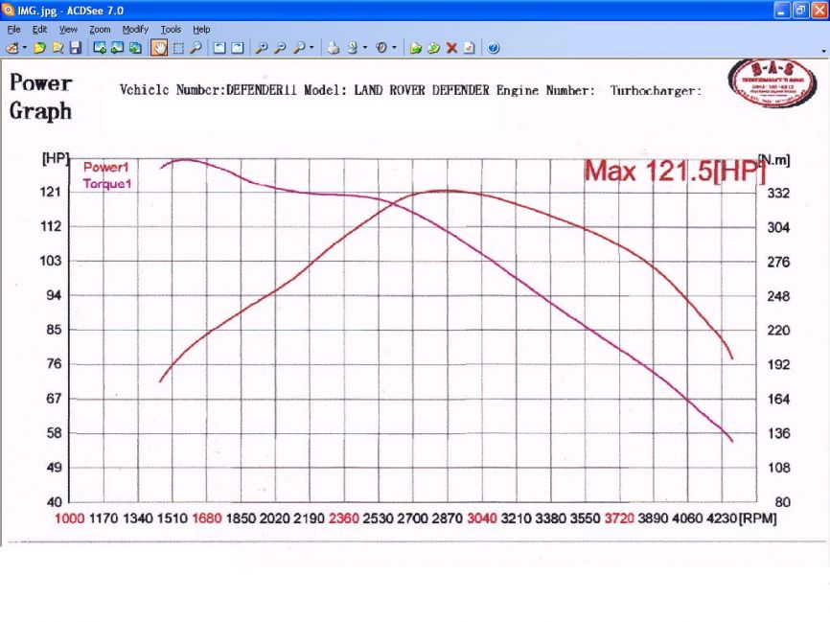Viewport: 830px width, 622px height.
Task: Select the magnifier zoom tool
Action: tap(196, 48)
